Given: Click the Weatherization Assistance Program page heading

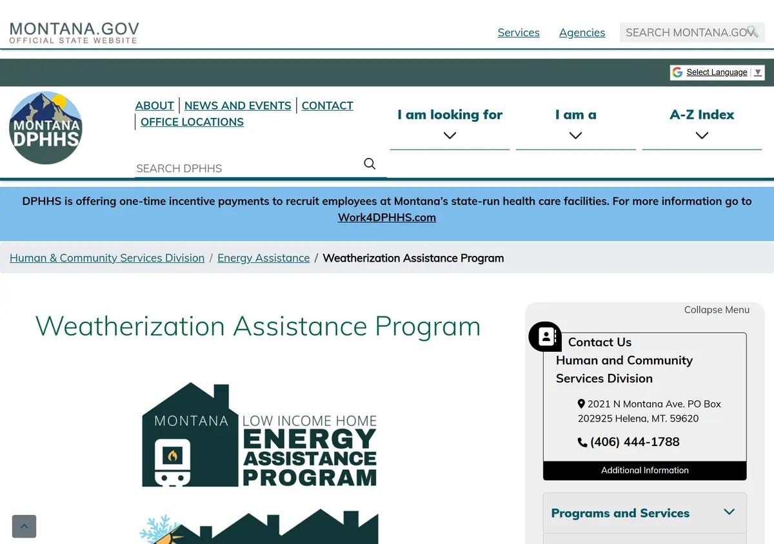Looking at the screenshot, I should point(258,326).
